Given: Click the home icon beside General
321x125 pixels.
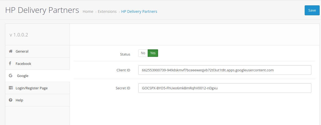Looking at the screenshot, I should pyautogui.click(x=11, y=51).
